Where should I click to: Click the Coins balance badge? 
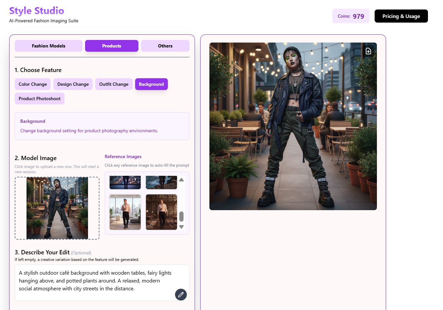pos(350,16)
